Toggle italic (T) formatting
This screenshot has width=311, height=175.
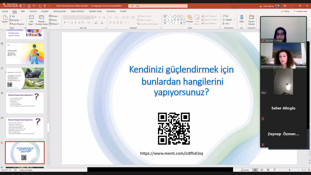click(x=68, y=22)
